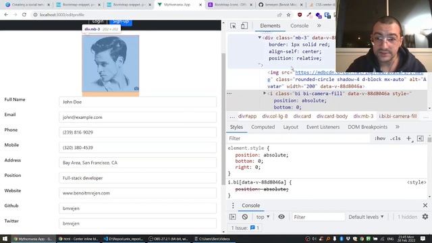Click the position: absolute value in element.style
Viewport: 432px width, 243px height.
(276, 155)
